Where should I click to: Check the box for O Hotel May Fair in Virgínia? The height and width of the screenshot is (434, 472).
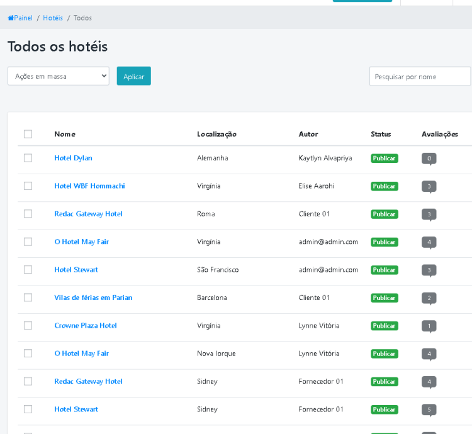click(28, 242)
